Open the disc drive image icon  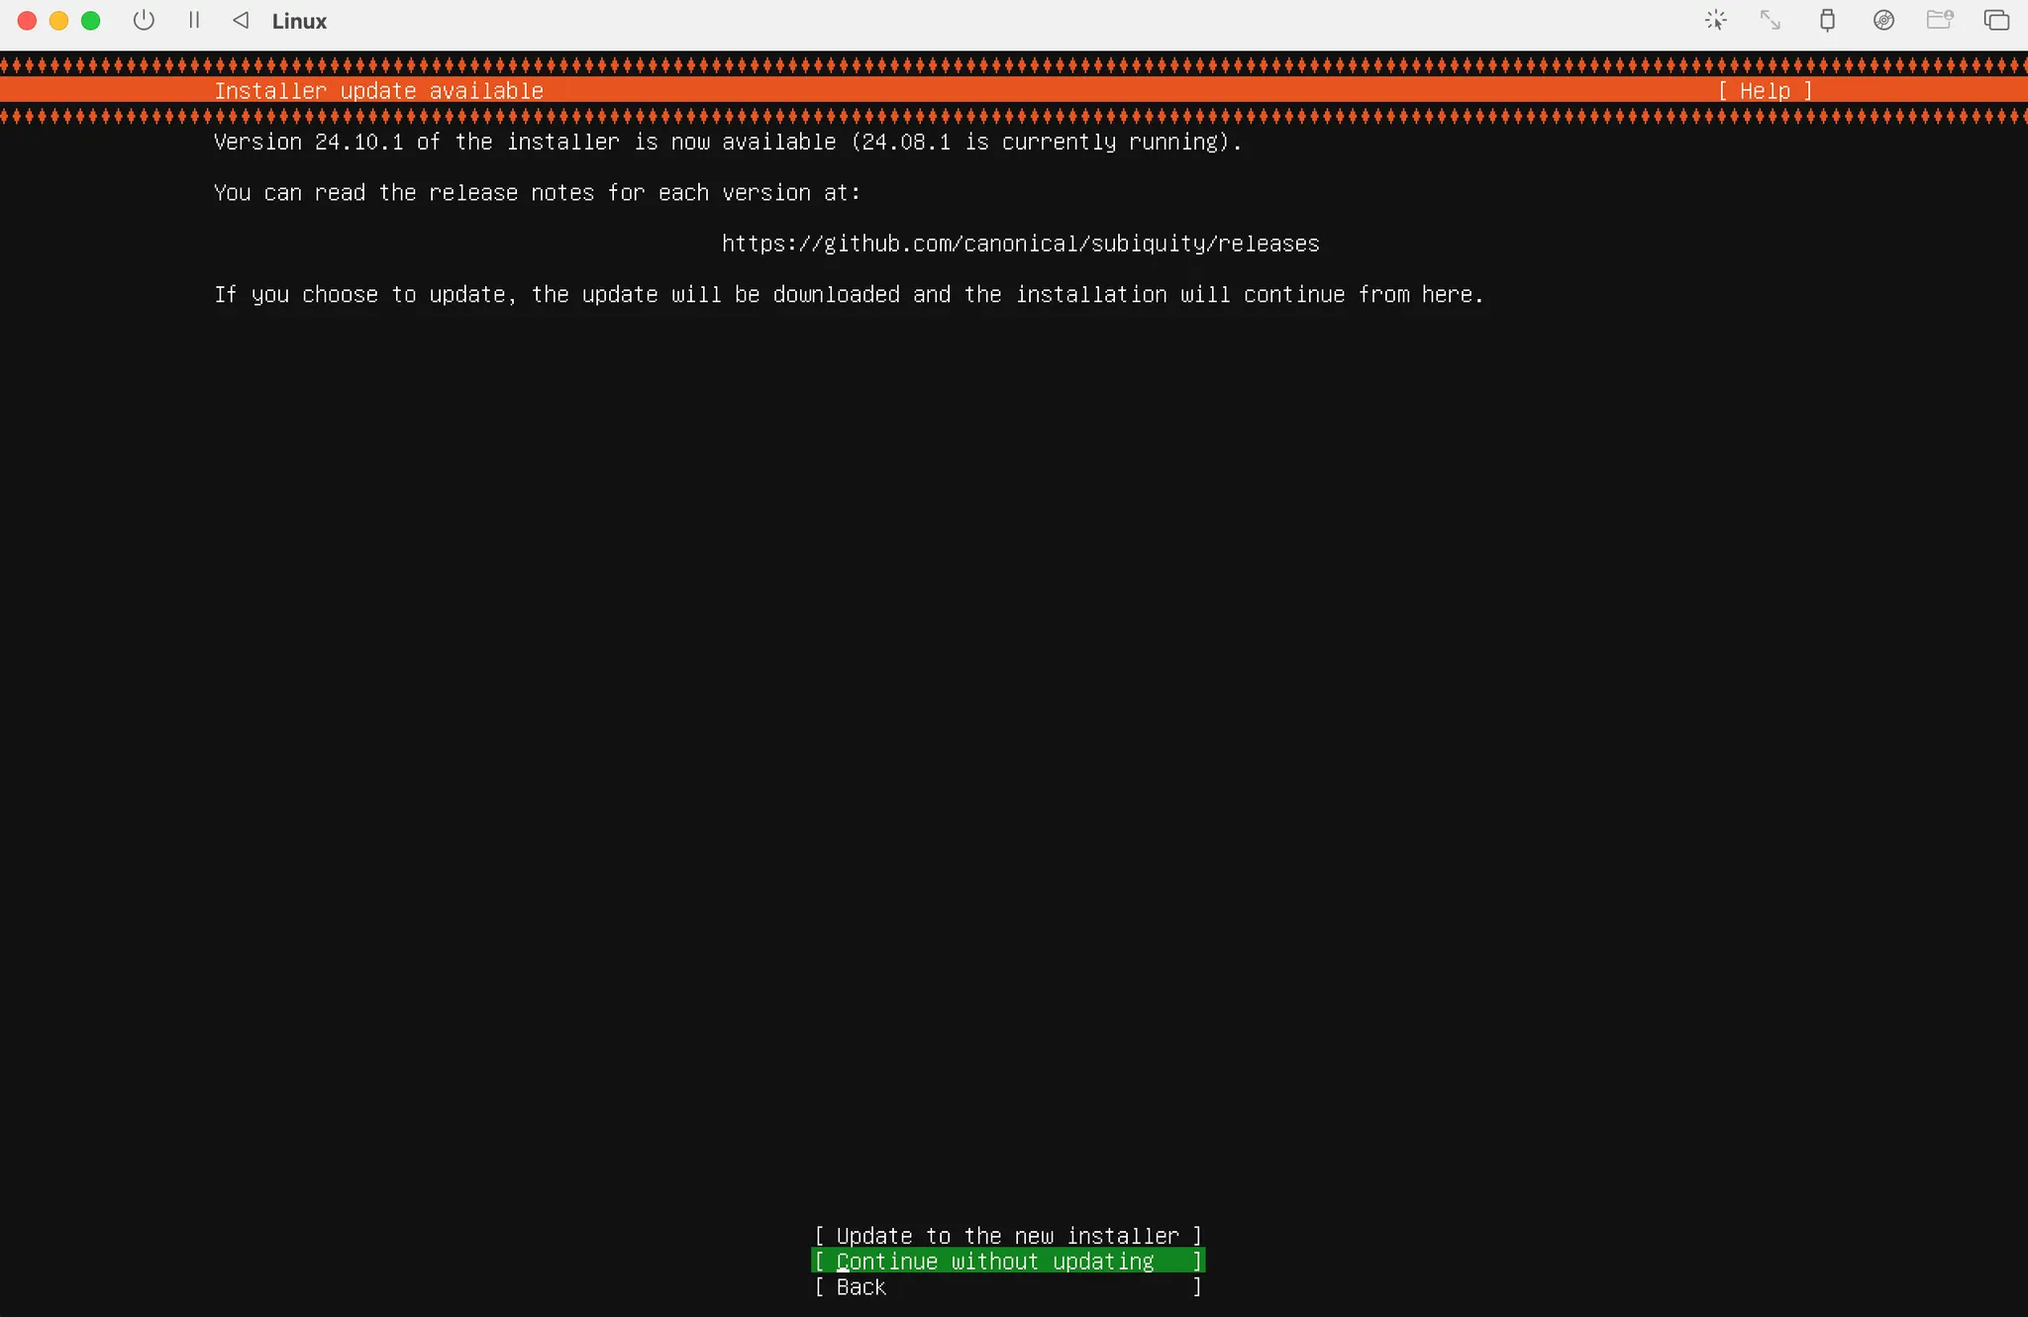[1883, 21]
